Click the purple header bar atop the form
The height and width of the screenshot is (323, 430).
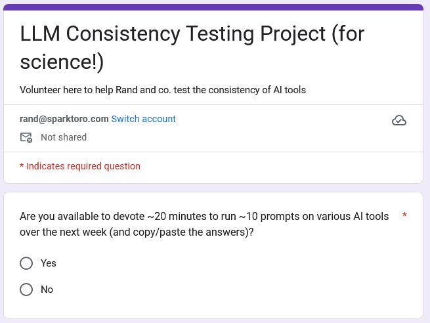pos(213,7)
